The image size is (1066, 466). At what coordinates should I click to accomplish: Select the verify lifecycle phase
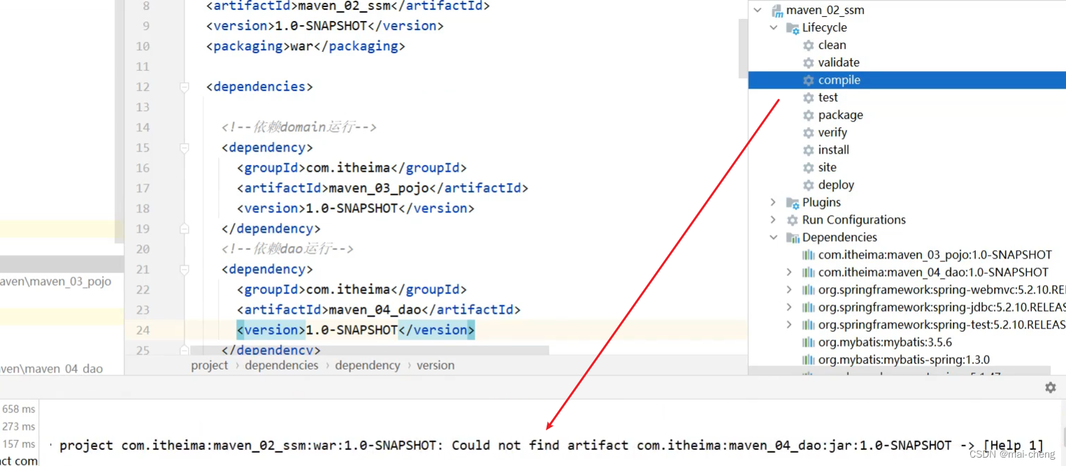point(833,133)
